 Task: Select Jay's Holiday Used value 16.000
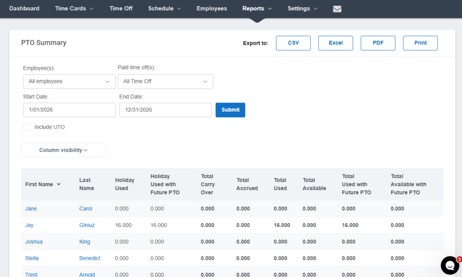click(x=123, y=225)
